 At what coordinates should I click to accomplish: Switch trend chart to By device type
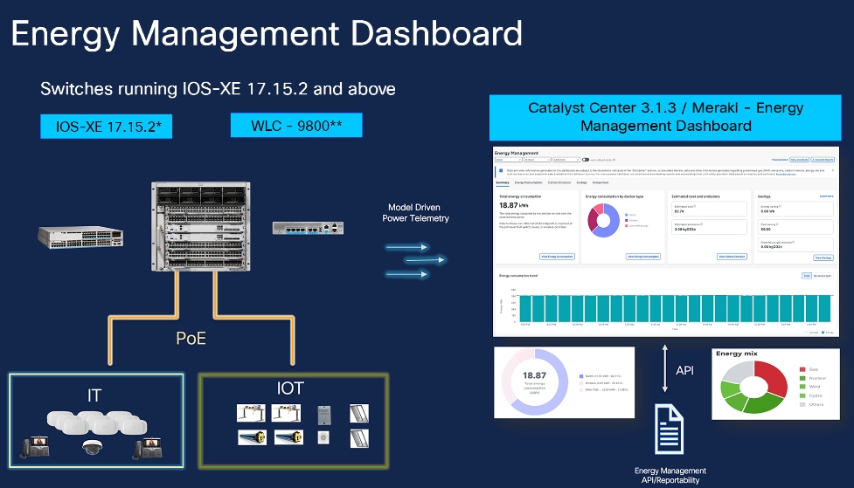(x=823, y=275)
